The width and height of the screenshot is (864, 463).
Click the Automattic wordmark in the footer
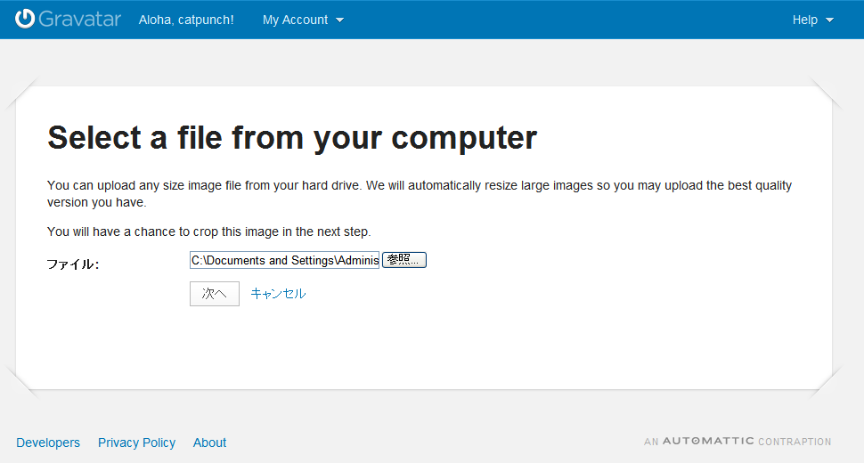(x=708, y=441)
